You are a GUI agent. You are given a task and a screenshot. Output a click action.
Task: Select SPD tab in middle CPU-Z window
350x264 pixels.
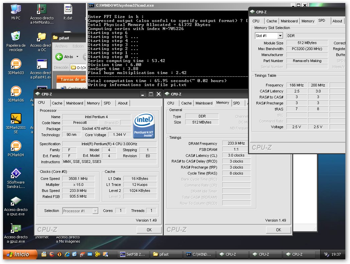pos(236,103)
